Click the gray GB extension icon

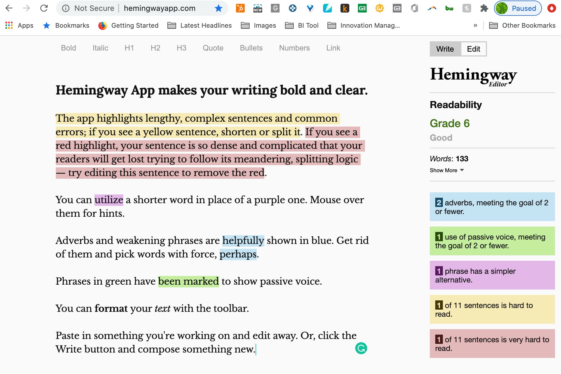tap(397, 8)
